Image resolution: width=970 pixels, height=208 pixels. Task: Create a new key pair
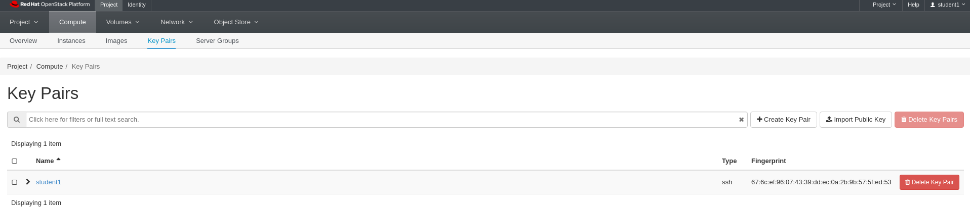coord(783,120)
